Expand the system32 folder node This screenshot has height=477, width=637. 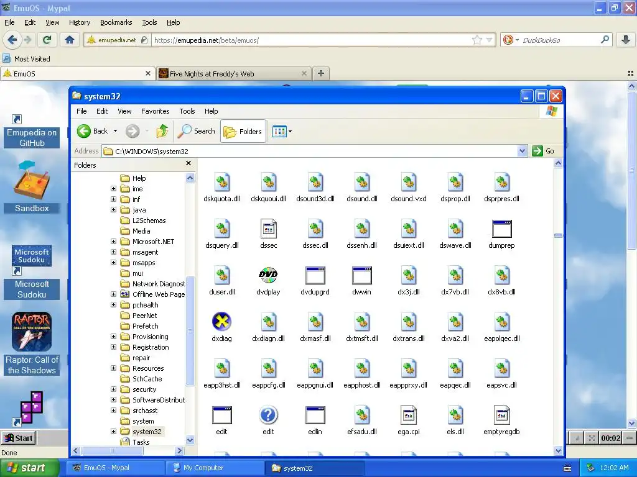tap(113, 431)
